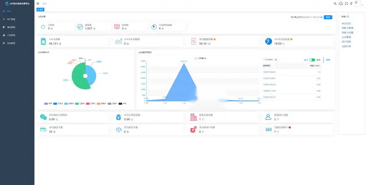
Task: Click the red building icon for total enterprises
Action: click(194, 117)
